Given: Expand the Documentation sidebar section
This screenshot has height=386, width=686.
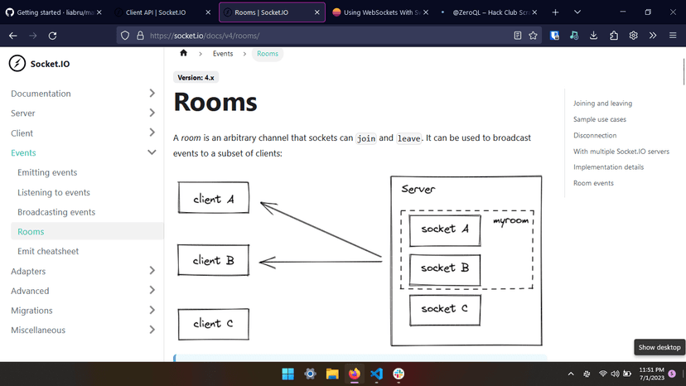Looking at the screenshot, I should (x=152, y=94).
